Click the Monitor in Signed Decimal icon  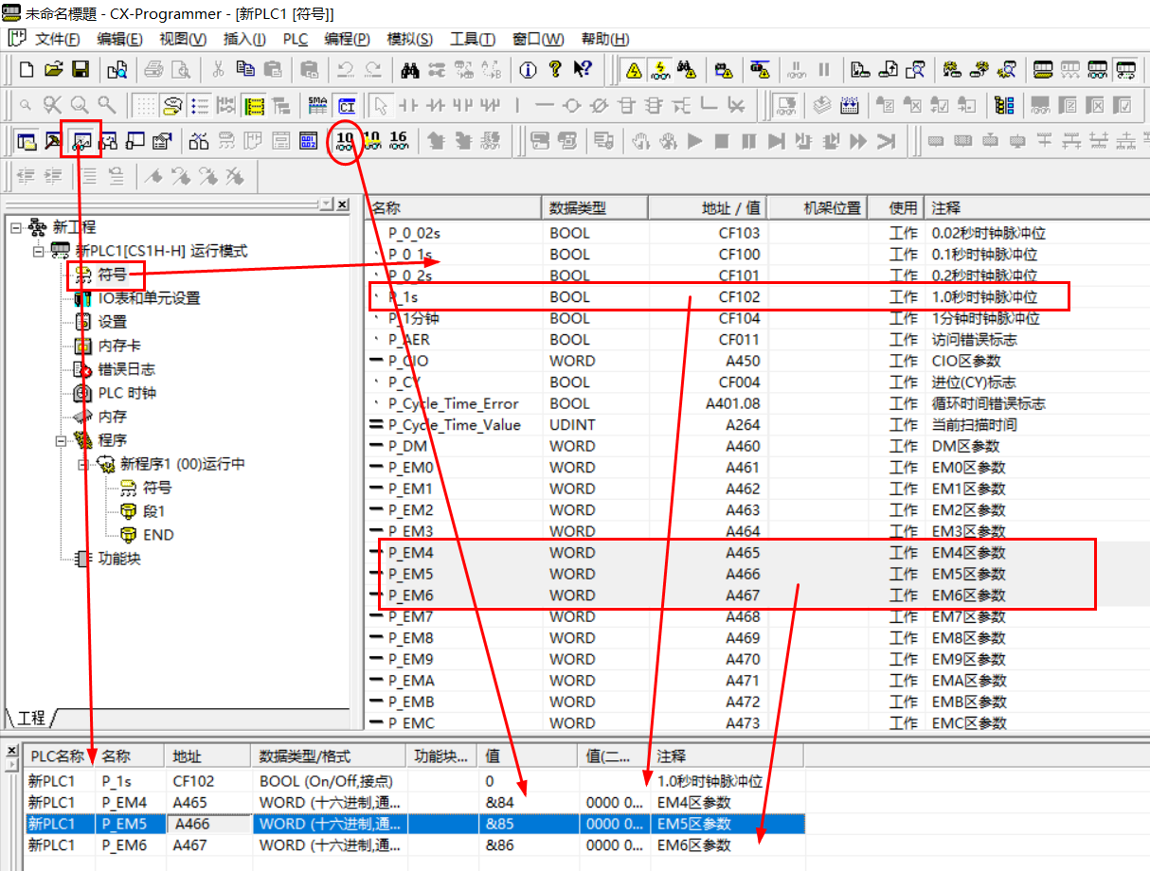click(371, 140)
